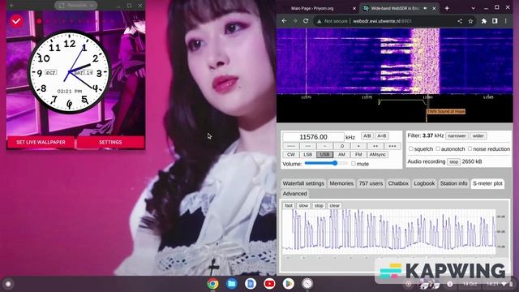
Task: Enable the squelch checkbox
Action: [x=411, y=149]
